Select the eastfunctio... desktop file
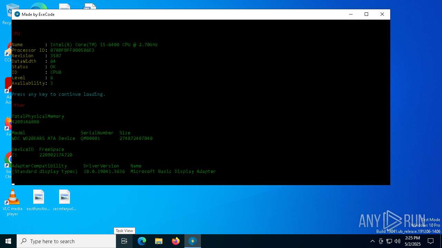Screen dimensions: 442x248 38,200
